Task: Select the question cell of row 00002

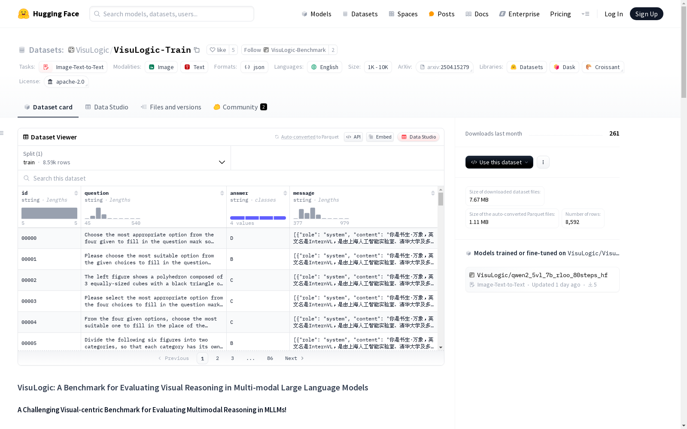Action: tap(154, 280)
